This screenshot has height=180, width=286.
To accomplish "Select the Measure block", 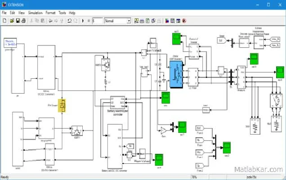I will click(x=241, y=77).
